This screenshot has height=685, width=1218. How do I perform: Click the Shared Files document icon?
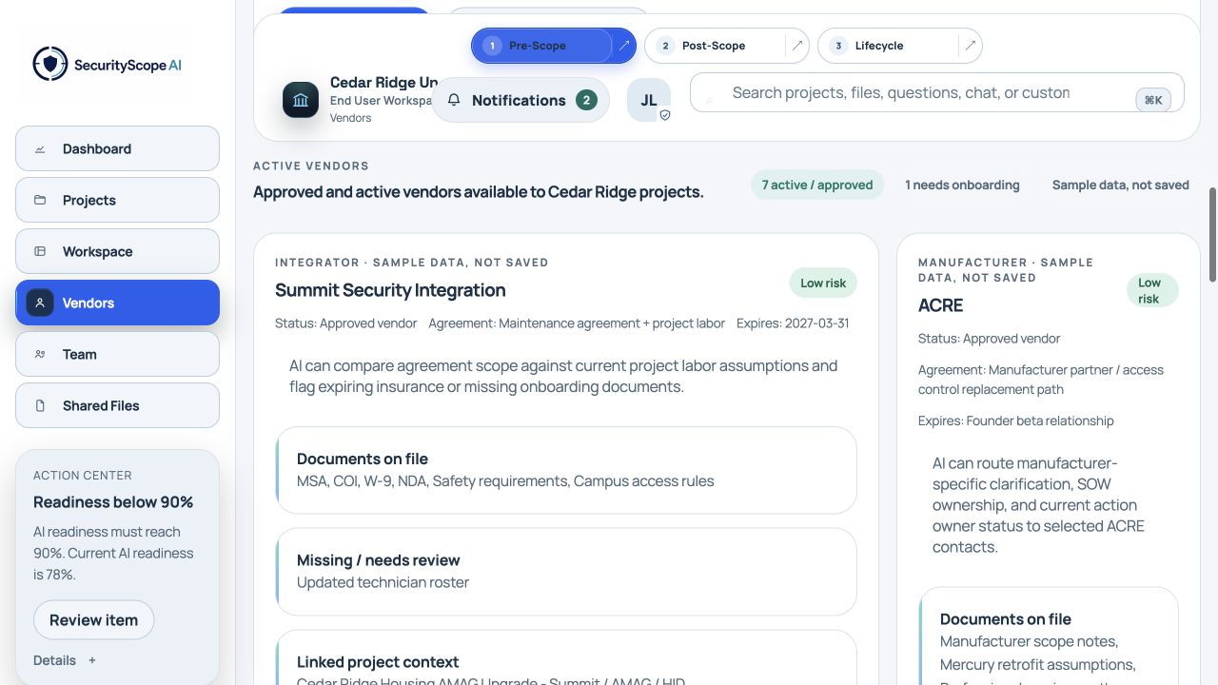click(40, 406)
